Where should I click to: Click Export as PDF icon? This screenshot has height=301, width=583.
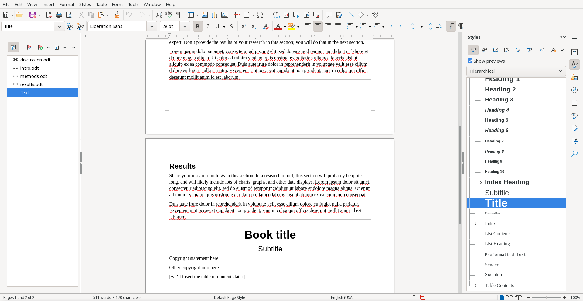pyautogui.click(x=49, y=15)
